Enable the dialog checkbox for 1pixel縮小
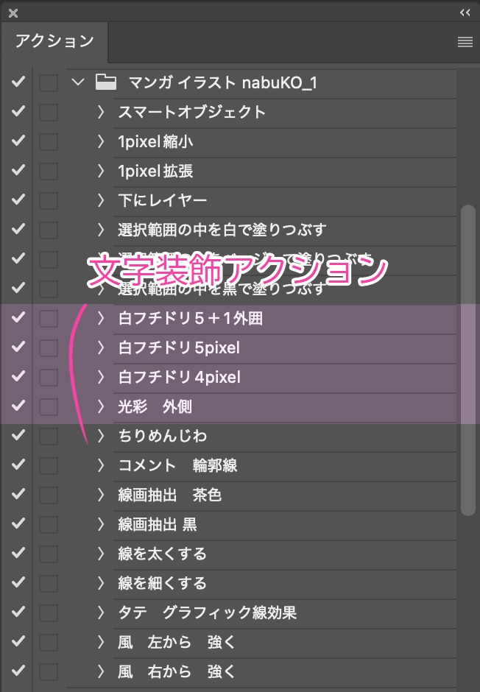This screenshot has height=692, width=480. pyautogui.click(x=47, y=141)
